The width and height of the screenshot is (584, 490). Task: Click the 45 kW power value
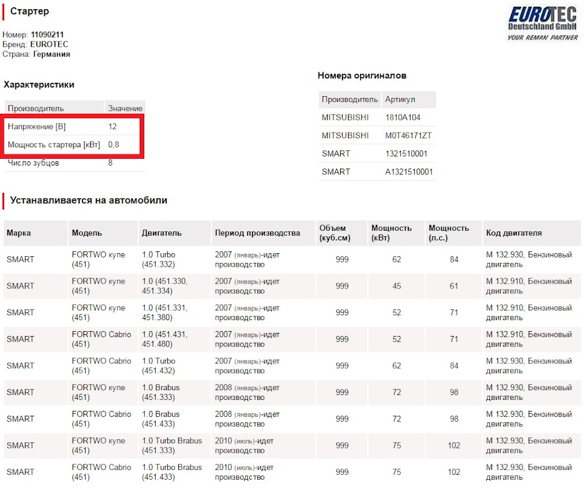(397, 286)
